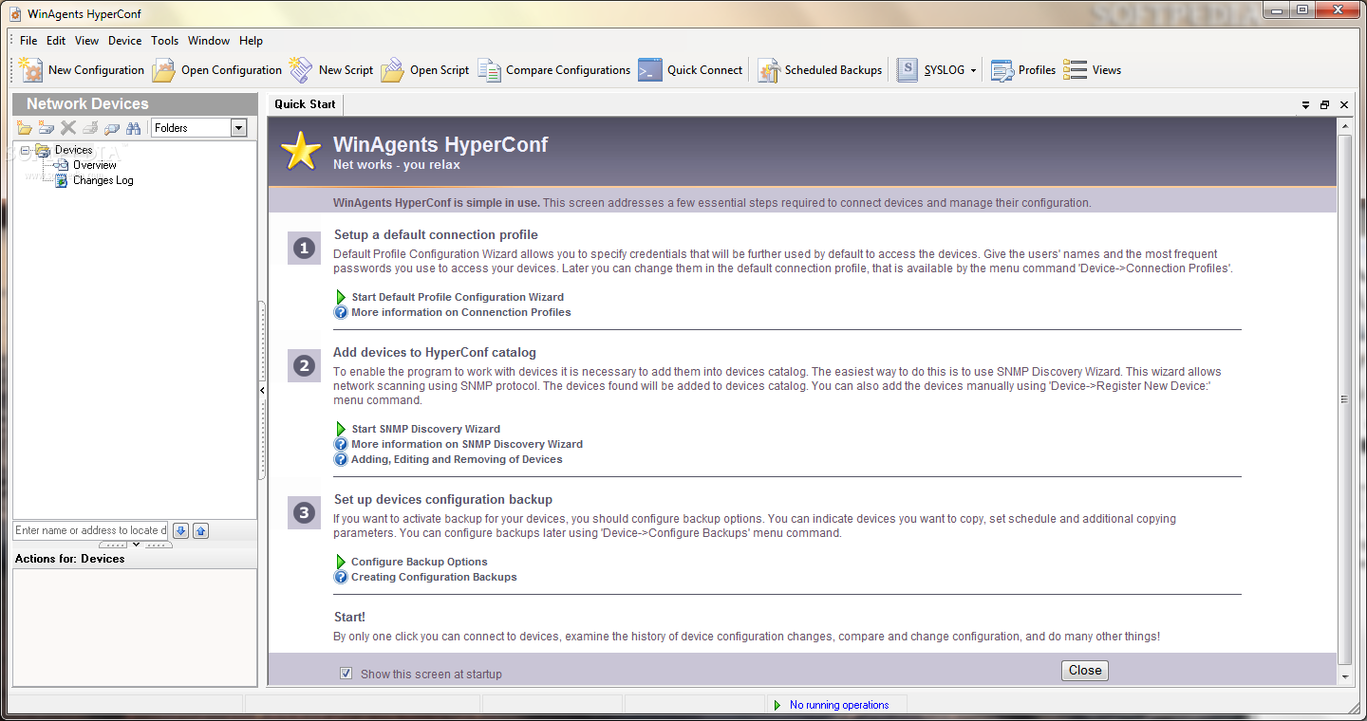
Task: Click the Open Script toolbar icon
Action: (392, 70)
